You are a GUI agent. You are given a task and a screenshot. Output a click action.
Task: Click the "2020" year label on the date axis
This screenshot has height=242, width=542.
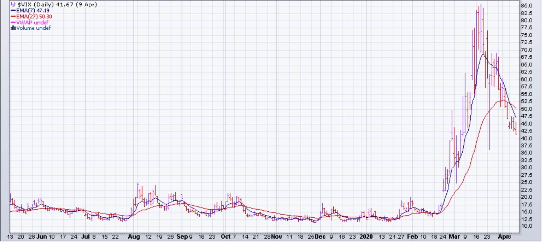click(x=366, y=237)
